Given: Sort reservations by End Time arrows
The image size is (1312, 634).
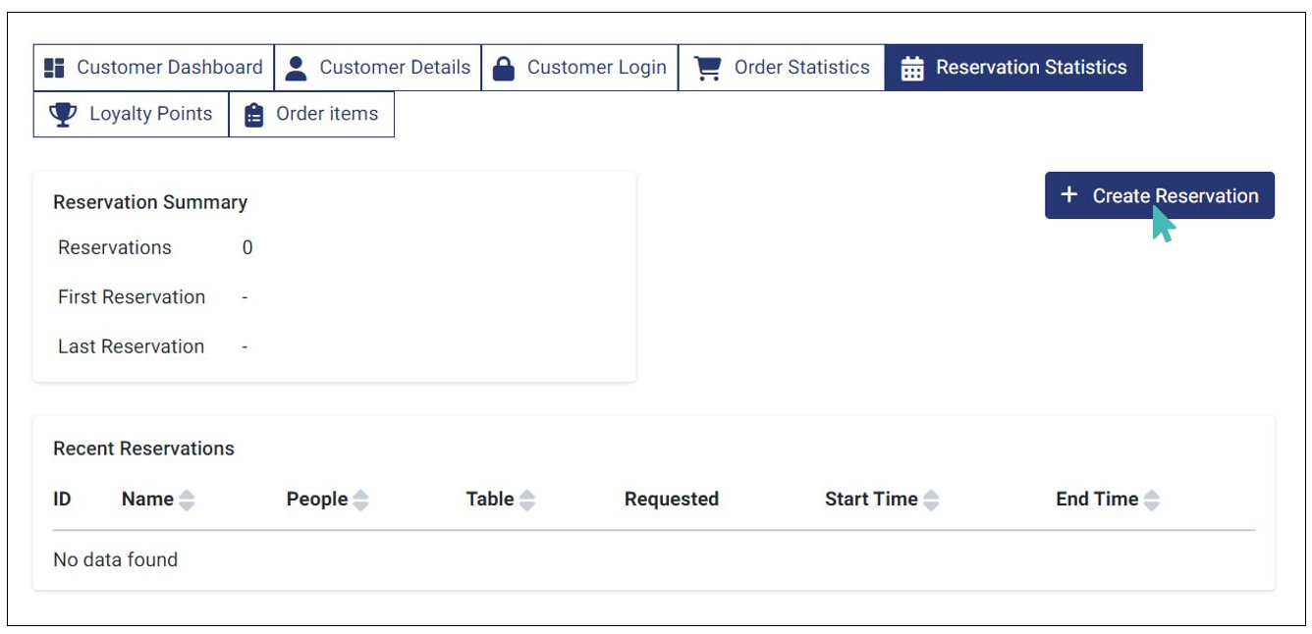Looking at the screenshot, I should click(x=1152, y=500).
